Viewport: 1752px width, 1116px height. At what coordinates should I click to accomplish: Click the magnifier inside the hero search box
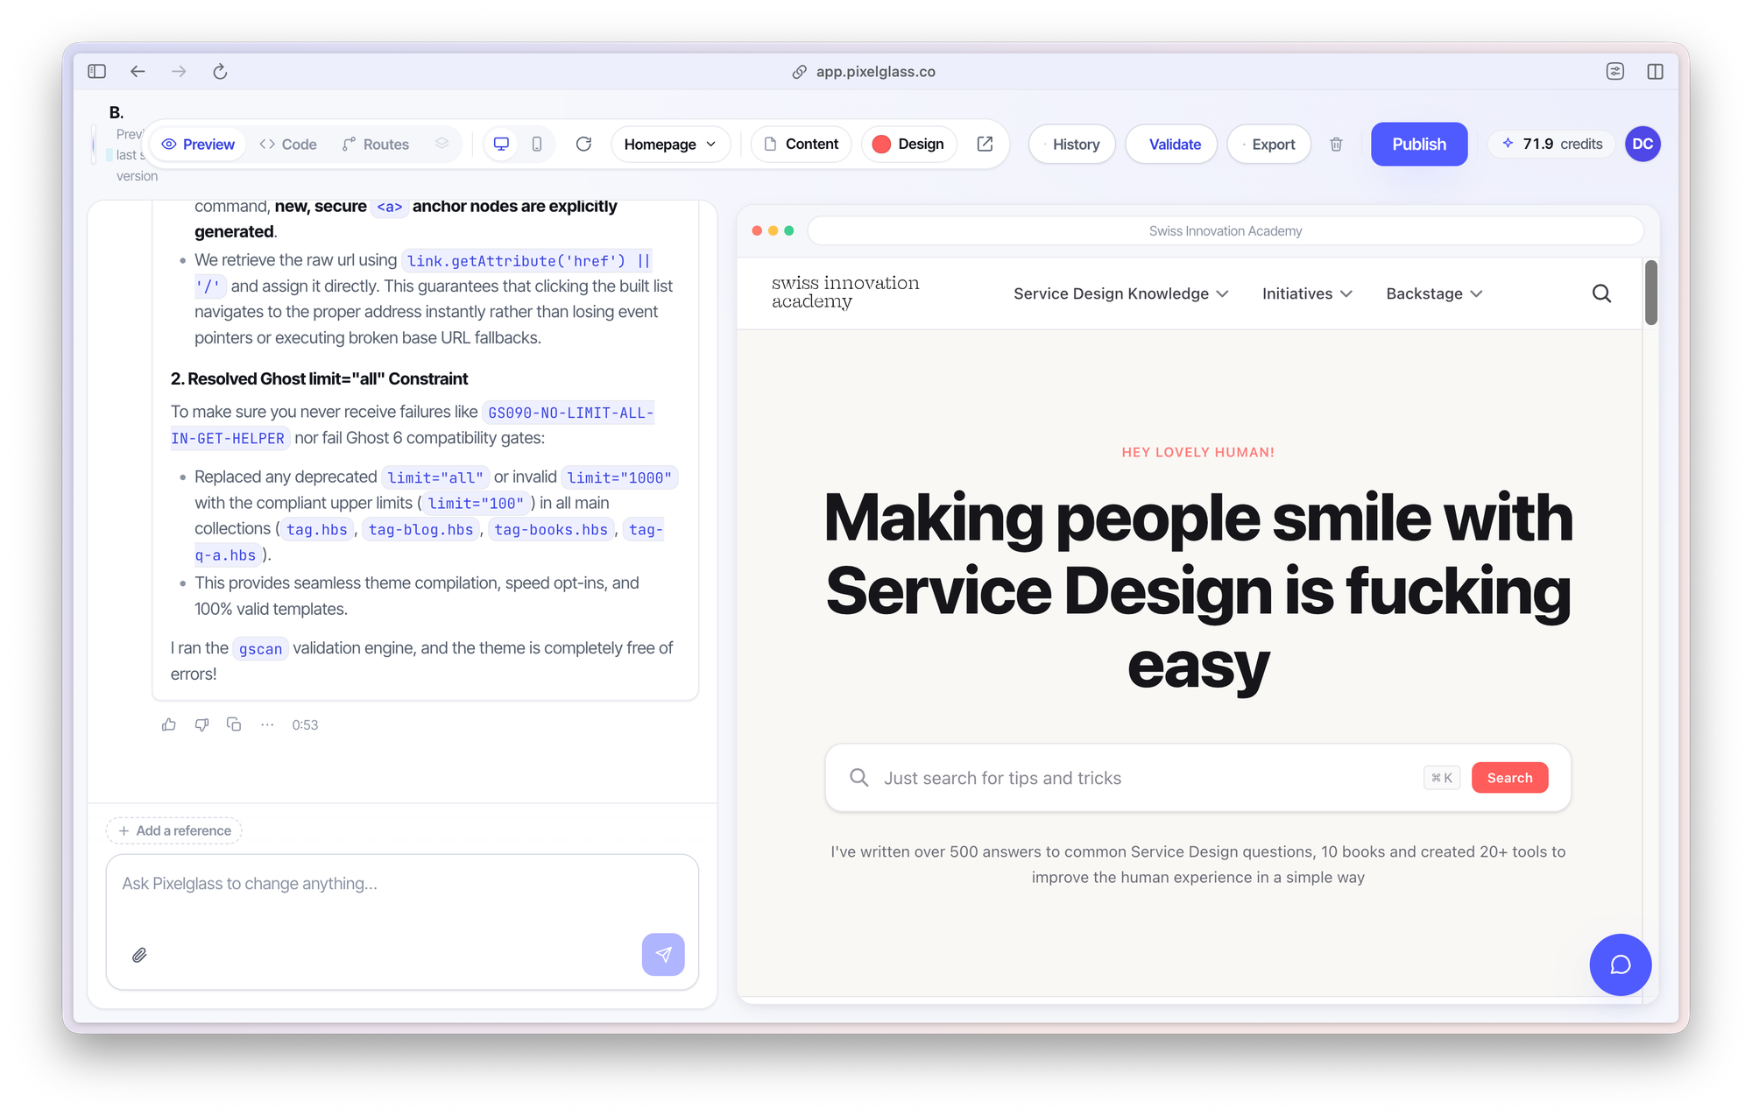click(x=859, y=778)
